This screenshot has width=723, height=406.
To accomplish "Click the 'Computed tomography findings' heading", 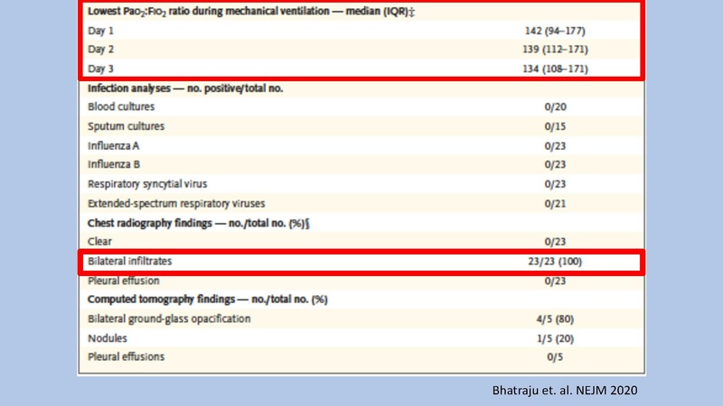I will [x=208, y=300].
